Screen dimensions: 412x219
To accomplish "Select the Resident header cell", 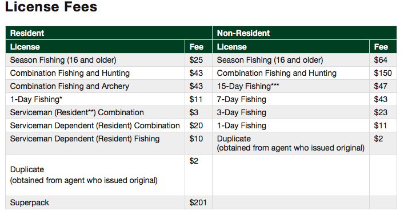I will coord(109,33).
